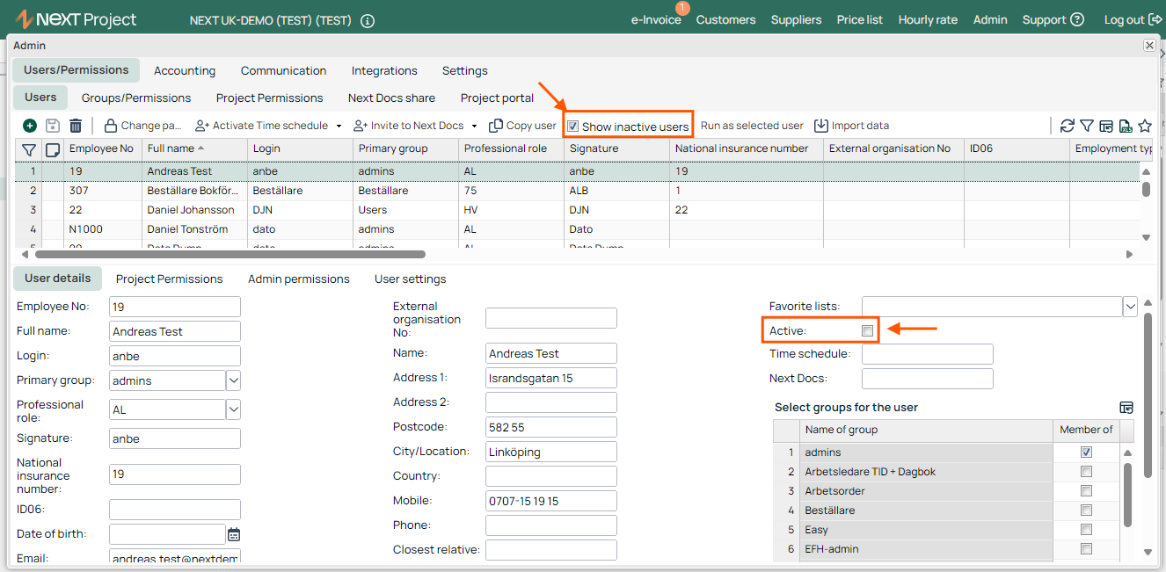This screenshot has height=572, width=1166.
Task: Check membership for Arbetsorder group
Action: (x=1087, y=491)
